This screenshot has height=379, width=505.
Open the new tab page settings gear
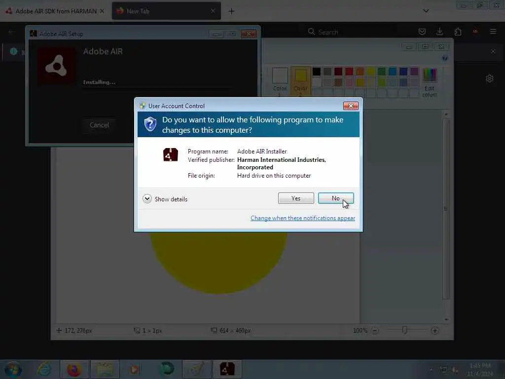tap(490, 78)
